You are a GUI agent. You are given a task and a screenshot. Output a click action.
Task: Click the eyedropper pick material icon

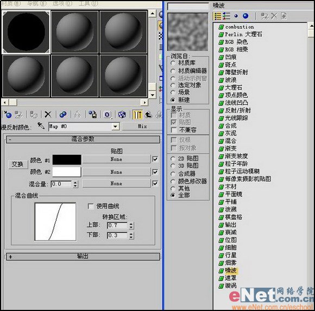pyautogui.click(x=41, y=126)
